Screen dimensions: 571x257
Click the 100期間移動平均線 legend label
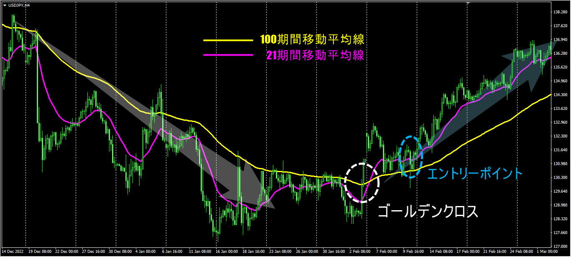[x=312, y=40]
